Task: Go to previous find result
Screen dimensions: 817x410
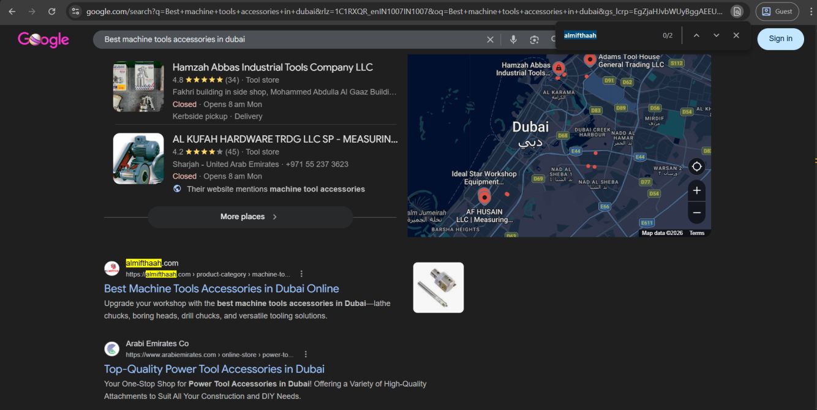Action: 696,35
